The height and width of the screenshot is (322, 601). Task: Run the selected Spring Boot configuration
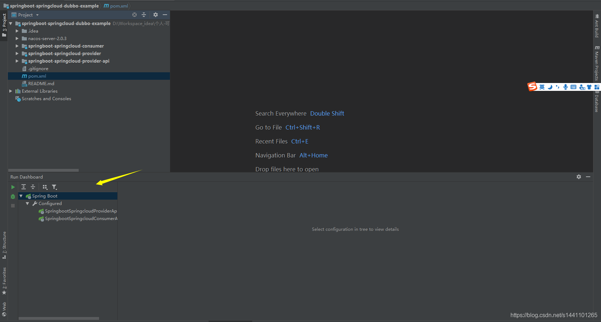click(x=13, y=187)
